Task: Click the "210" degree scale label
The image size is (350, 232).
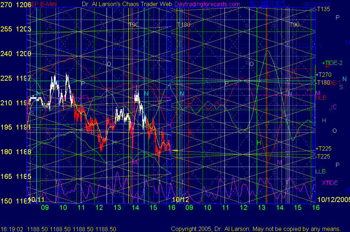Action: click(6, 103)
